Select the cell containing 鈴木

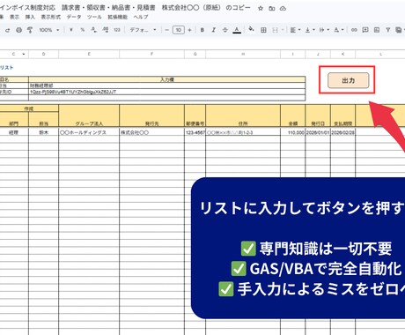(43, 132)
